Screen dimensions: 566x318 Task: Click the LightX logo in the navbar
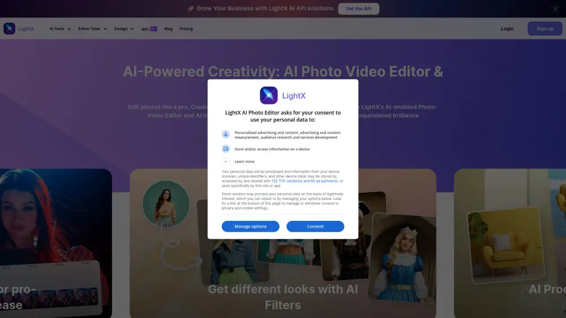pos(19,29)
